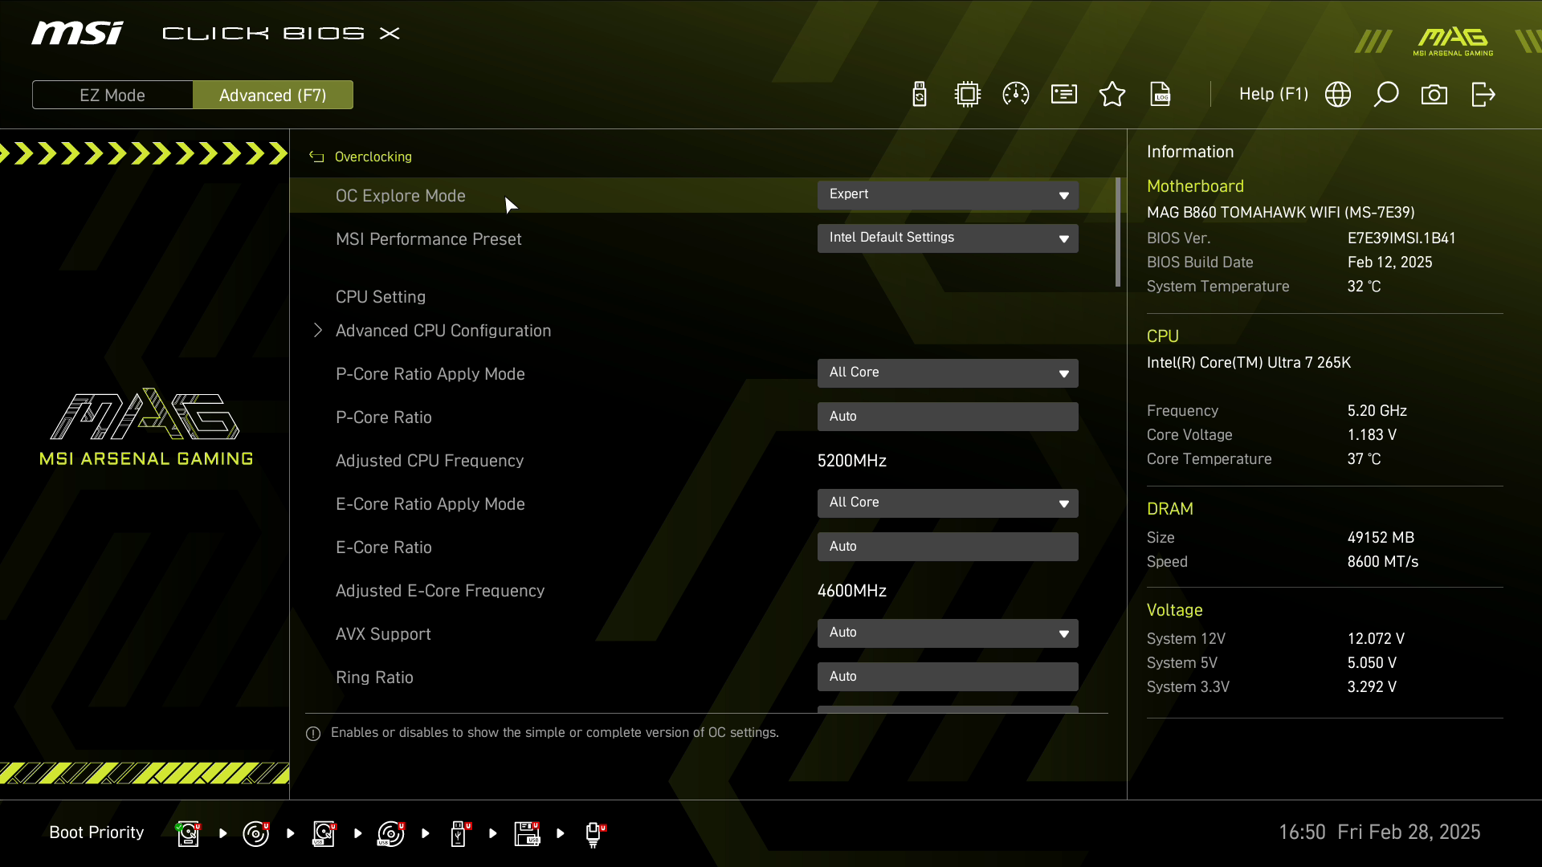Viewport: 1542px width, 867px height.
Task: Open the AVX Support dropdown
Action: coord(948,633)
